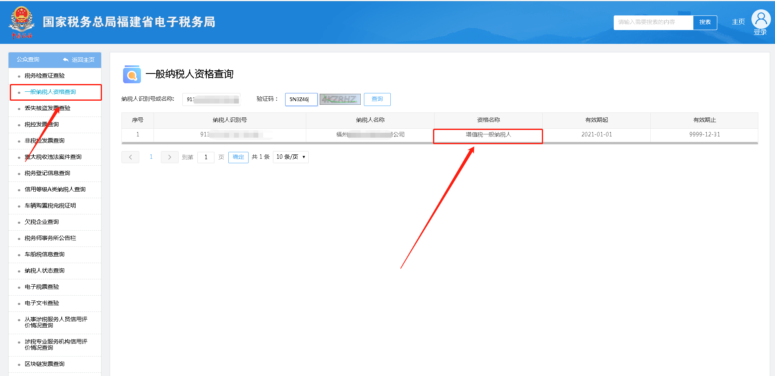Click the user login avatar icon

pos(760,19)
